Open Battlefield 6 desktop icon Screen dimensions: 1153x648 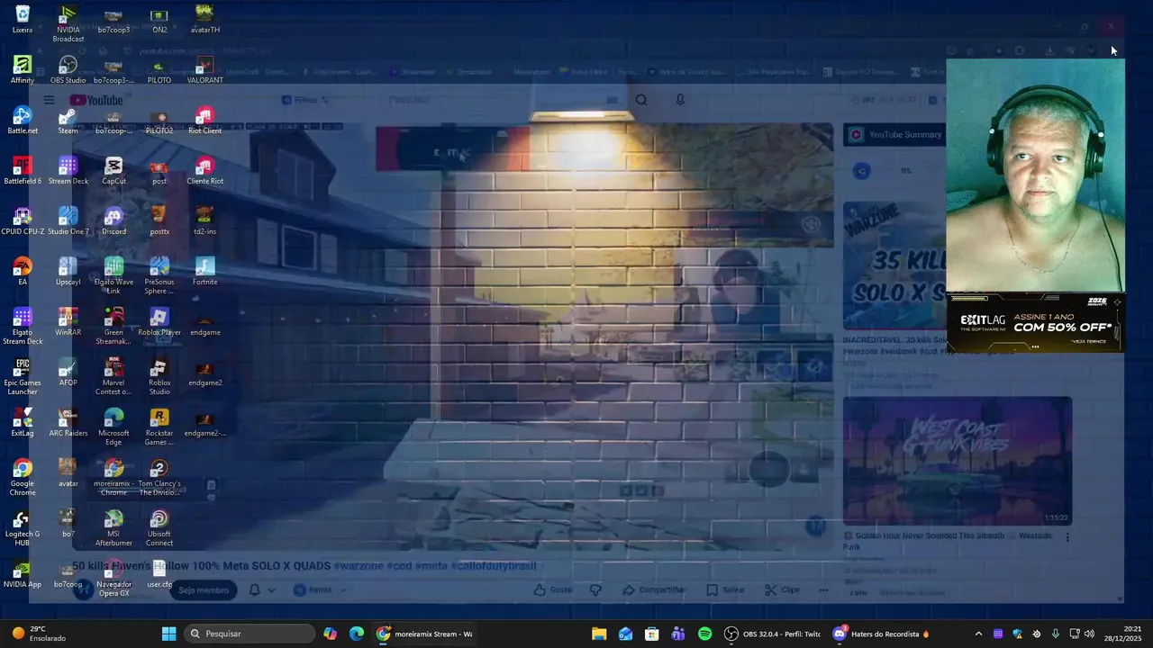click(x=23, y=171)
